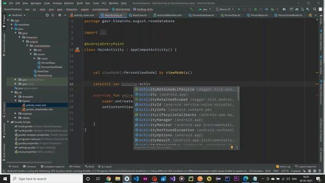This screenshot has height=183, width=325.
Task: Open Task View from the taskbar
Action: 98,178
